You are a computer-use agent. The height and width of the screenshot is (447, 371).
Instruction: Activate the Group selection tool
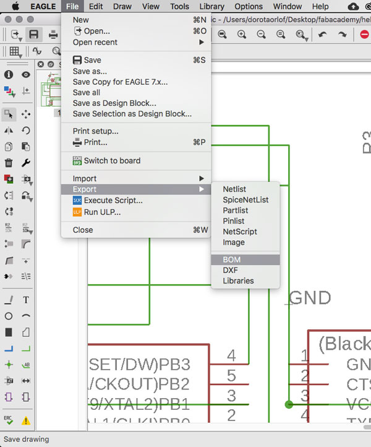point(9,114)
